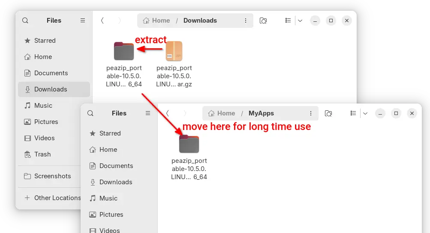Select Documents in MyApps window sidebar
This screenshot has width=430, height=233.
point(119,166)
